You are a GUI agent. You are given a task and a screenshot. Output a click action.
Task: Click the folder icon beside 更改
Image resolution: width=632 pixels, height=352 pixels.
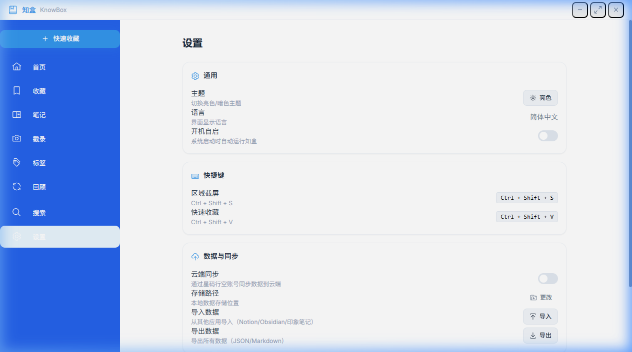tap(533, 298)
